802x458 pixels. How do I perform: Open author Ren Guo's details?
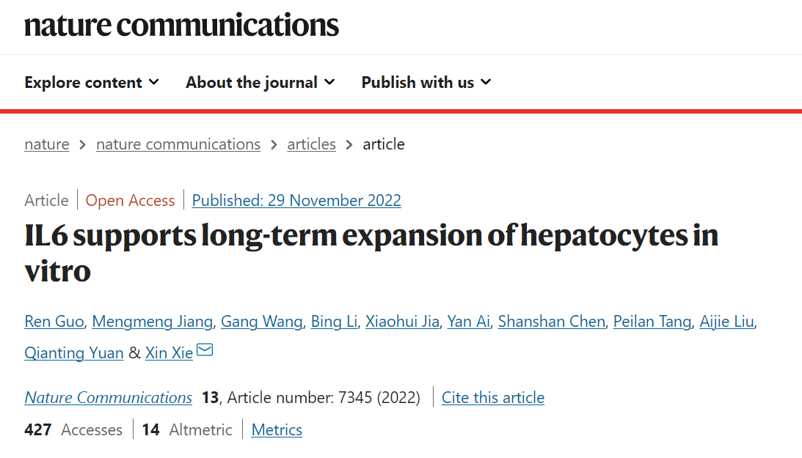click(54, 322)
